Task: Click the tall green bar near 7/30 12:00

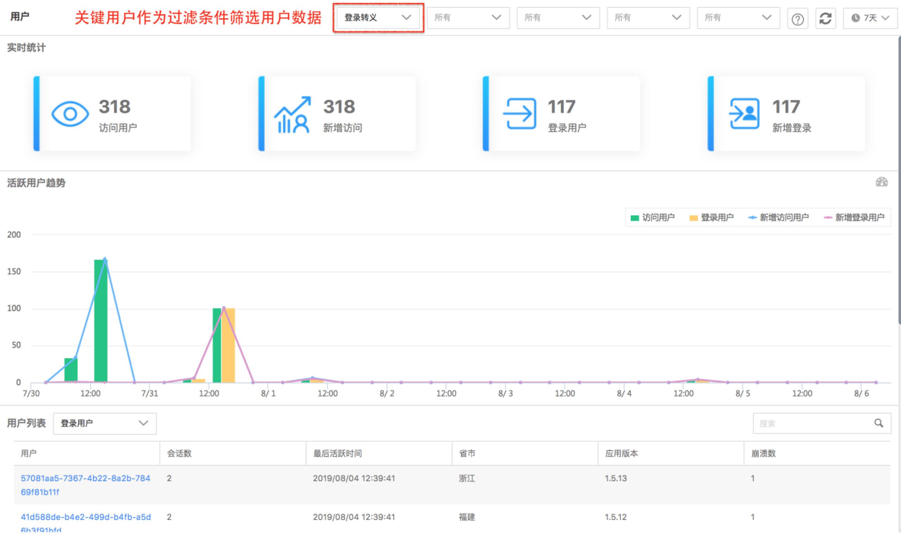Action: (x=101, y=321)
